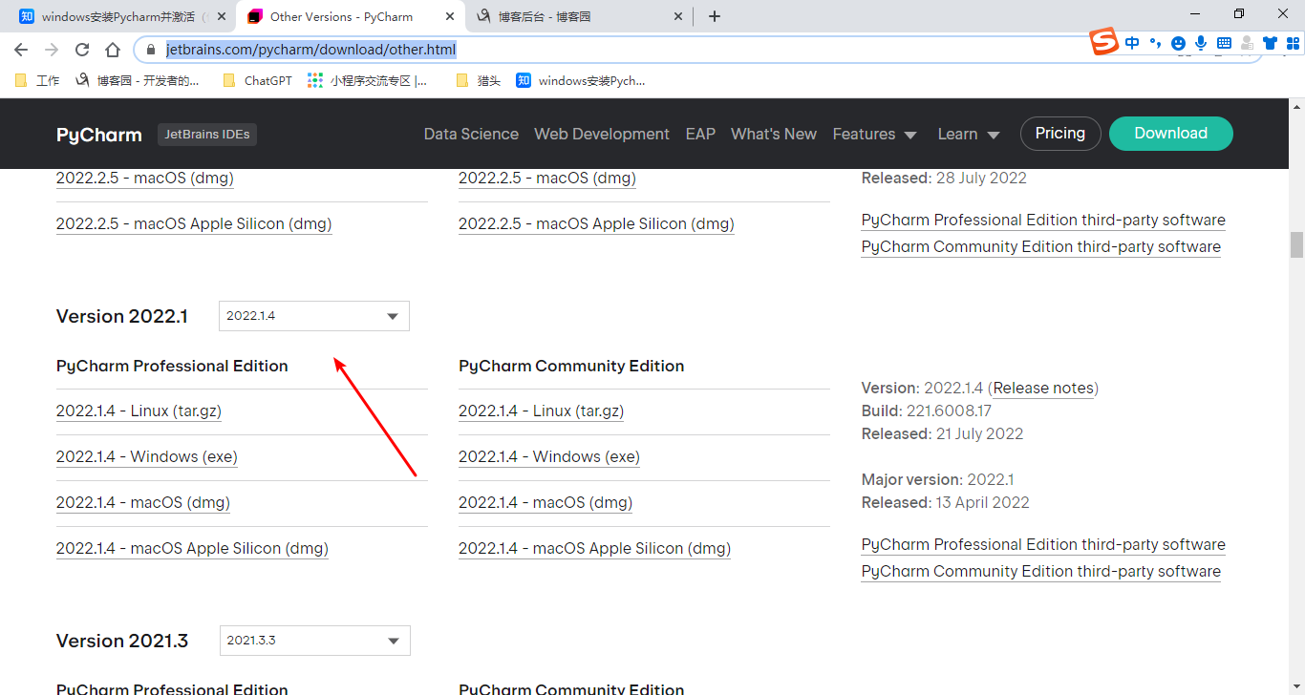
Task: Open the Data Science menu item
Action: click(x=471, y=134)
